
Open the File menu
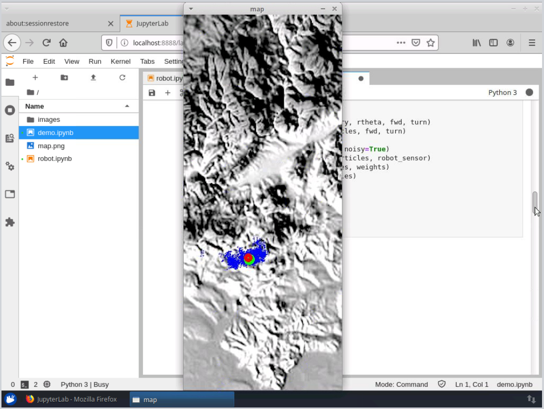28,61
